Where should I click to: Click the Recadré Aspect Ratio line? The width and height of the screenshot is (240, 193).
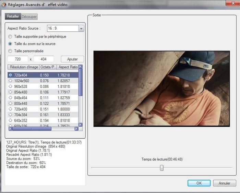click(x=29, y=155)
